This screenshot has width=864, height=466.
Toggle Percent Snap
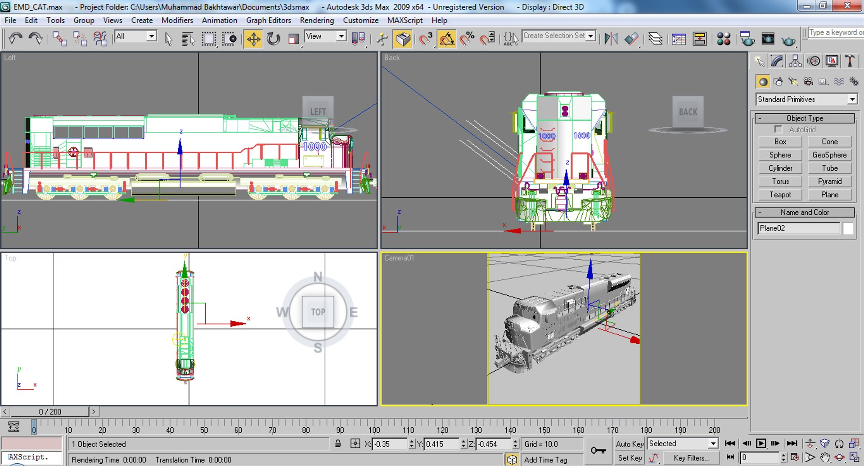tap(467, 39)
